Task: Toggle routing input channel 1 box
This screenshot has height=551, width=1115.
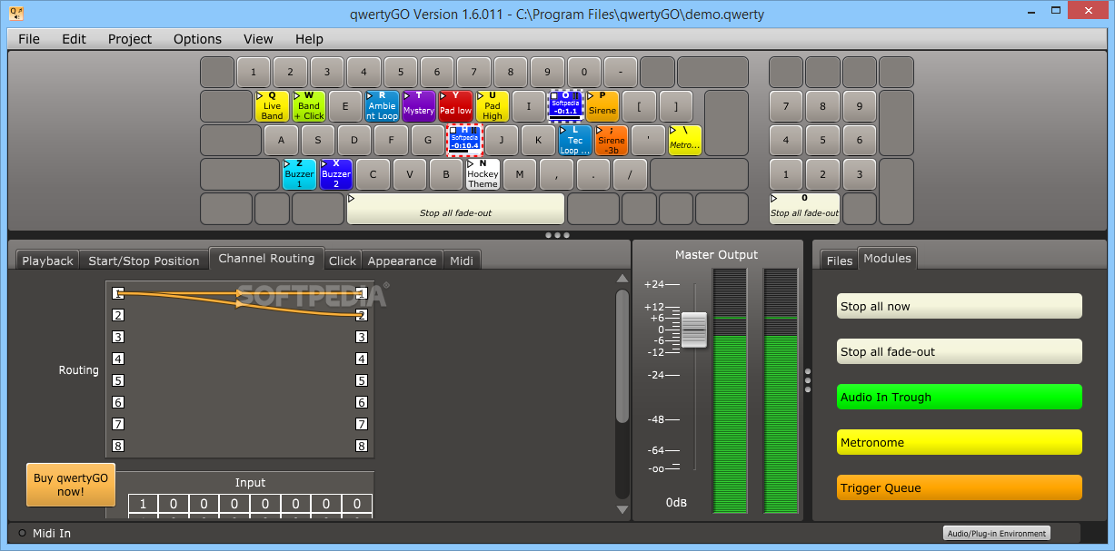Action: click(x=118, y=293)
